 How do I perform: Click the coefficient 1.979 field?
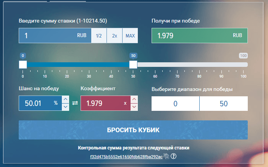106,103
